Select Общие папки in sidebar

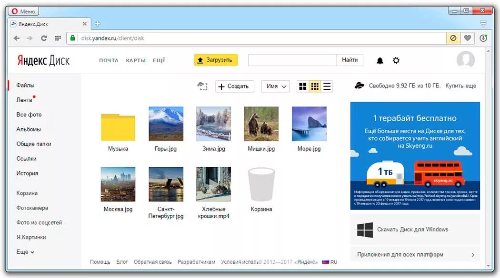coord(33,144)
